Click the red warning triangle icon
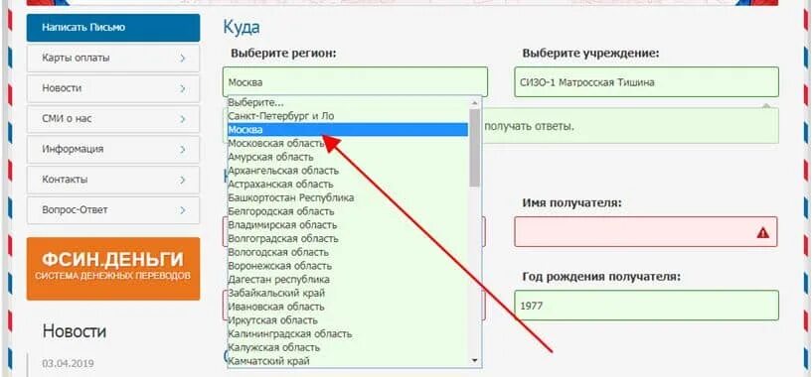The image size is (812, 377). (x=763, y=233)
